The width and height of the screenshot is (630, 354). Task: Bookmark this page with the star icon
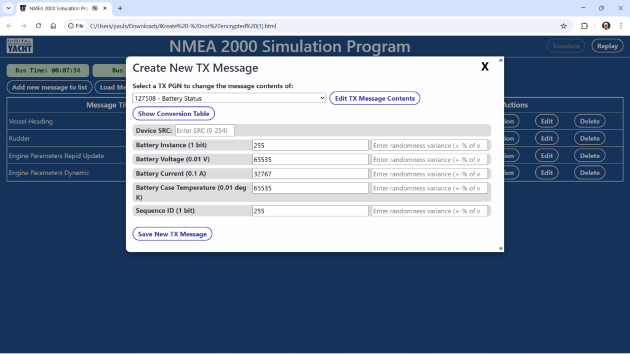pyautogui.click(x=563, y=26)
